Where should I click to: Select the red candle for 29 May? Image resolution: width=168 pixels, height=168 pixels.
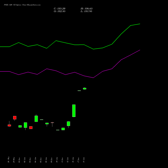coord(15,118)
